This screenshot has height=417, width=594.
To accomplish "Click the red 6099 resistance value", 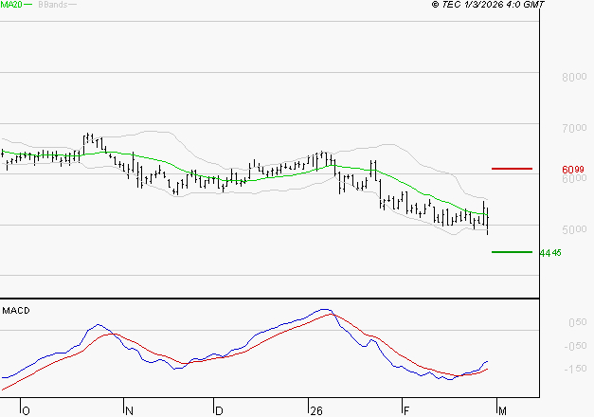I will (573, 170).
